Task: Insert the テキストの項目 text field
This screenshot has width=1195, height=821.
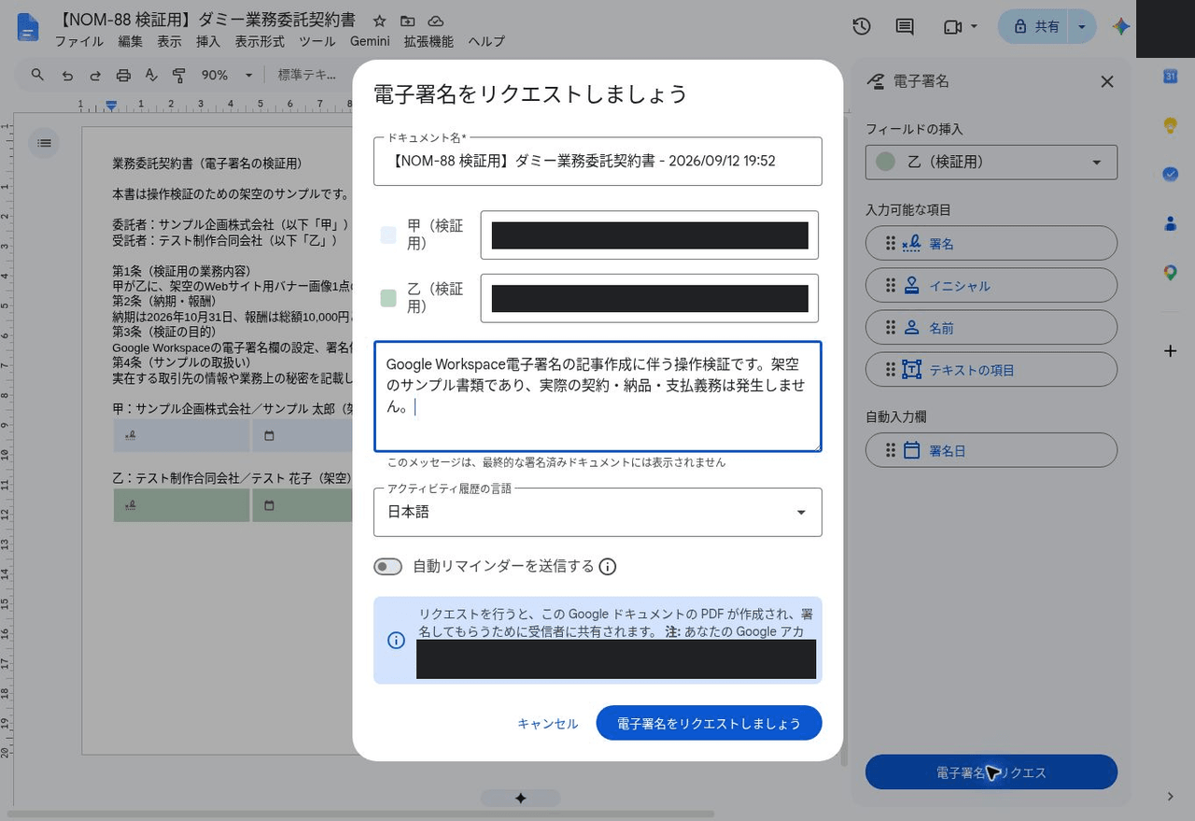Action: [991, 370]
